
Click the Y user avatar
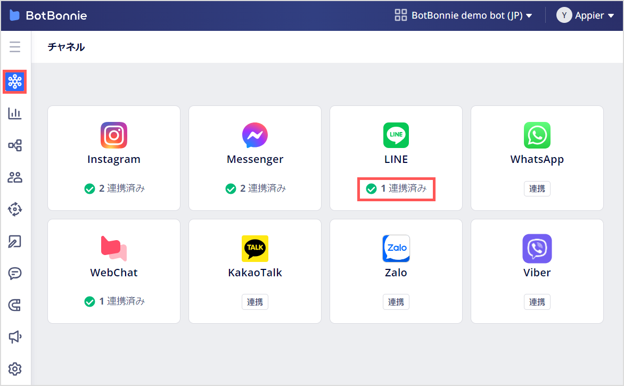pyautogui.click(x=564, y=15)
